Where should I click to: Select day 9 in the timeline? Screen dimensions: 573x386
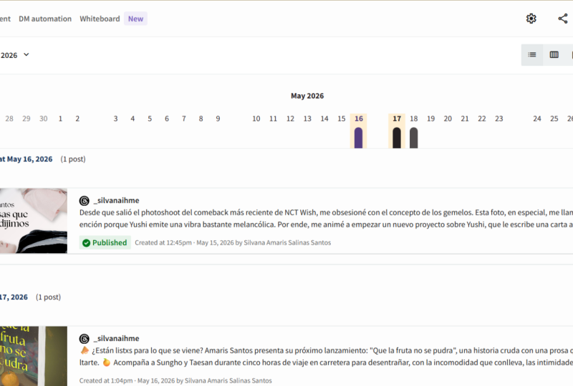coord(218,119)
